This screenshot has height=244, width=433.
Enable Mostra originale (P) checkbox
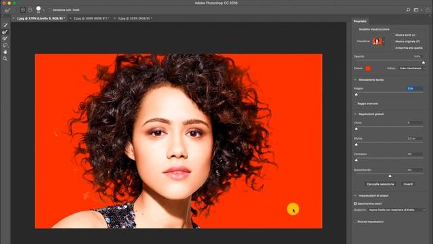click(x=393, y=41)
